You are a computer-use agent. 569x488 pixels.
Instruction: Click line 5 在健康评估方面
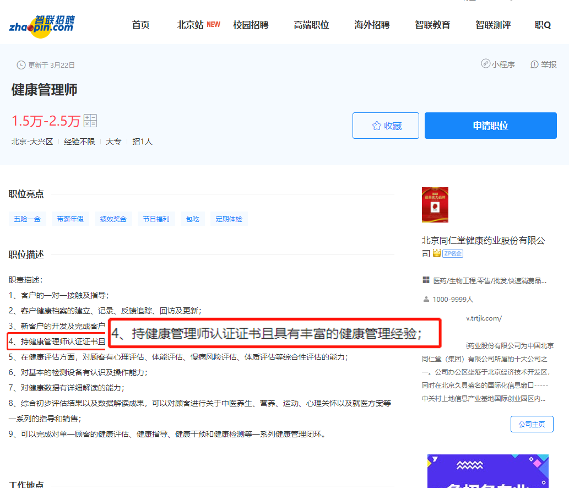[x=178, y=357]
